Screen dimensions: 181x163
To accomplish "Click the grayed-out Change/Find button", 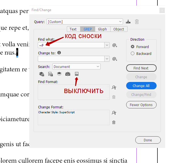I will (141, 94).
